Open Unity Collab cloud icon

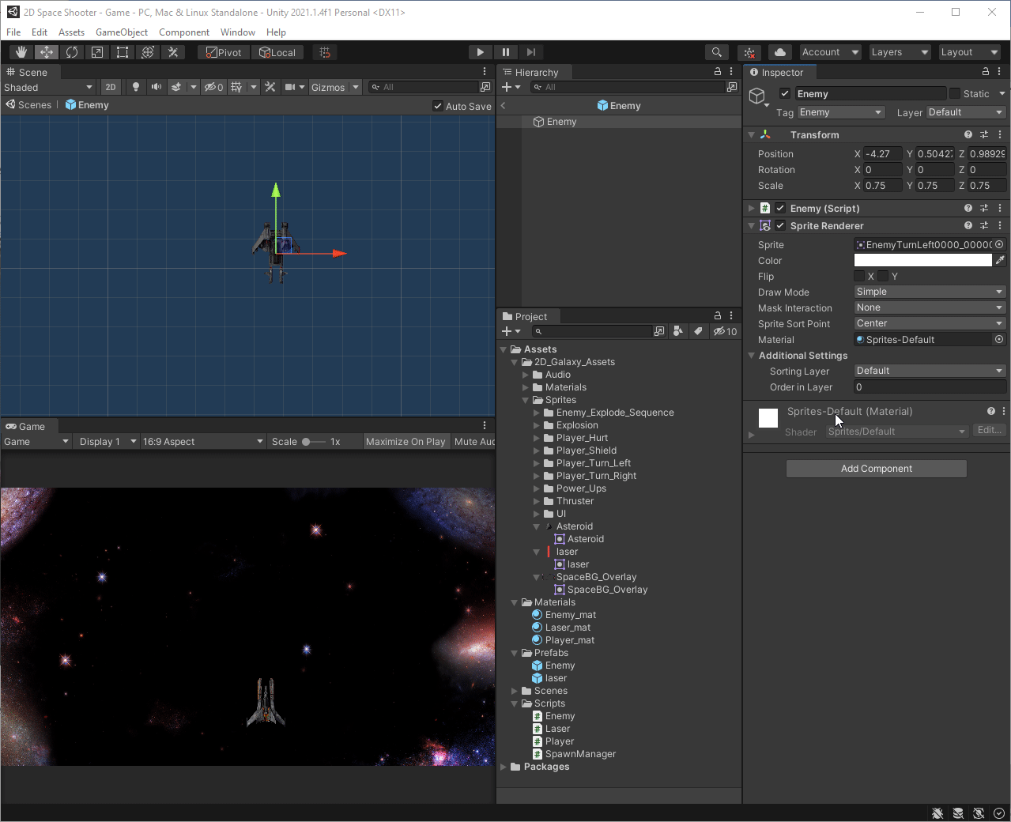(x=779, y=52)
